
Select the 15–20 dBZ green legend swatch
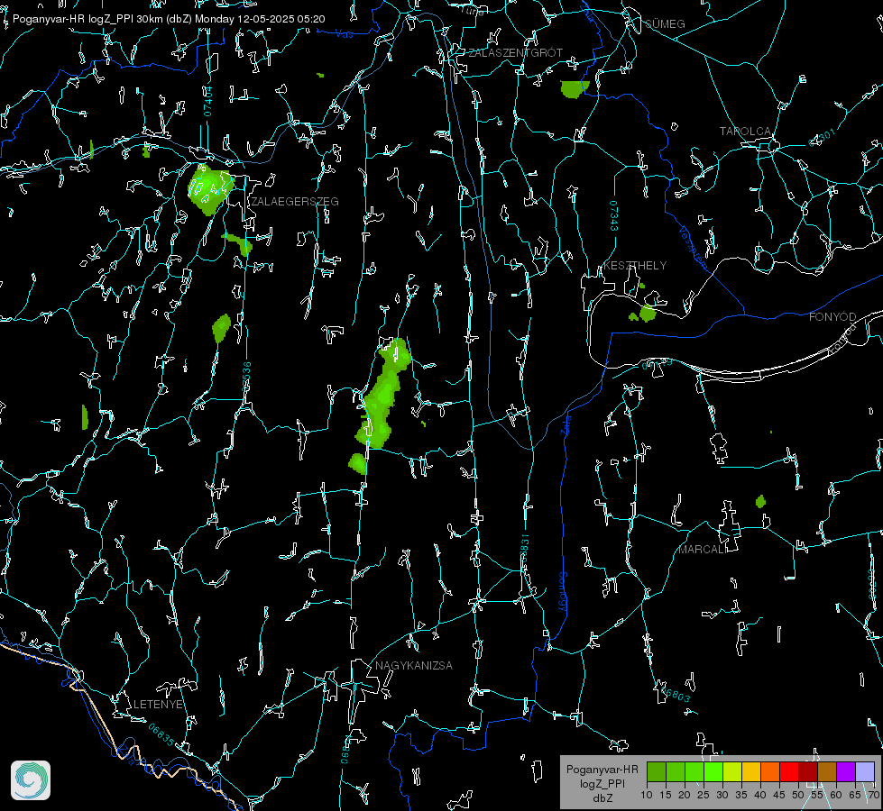(x=676, y=771)
